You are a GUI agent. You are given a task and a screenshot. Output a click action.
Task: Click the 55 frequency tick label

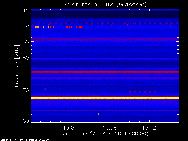point(26,42)
